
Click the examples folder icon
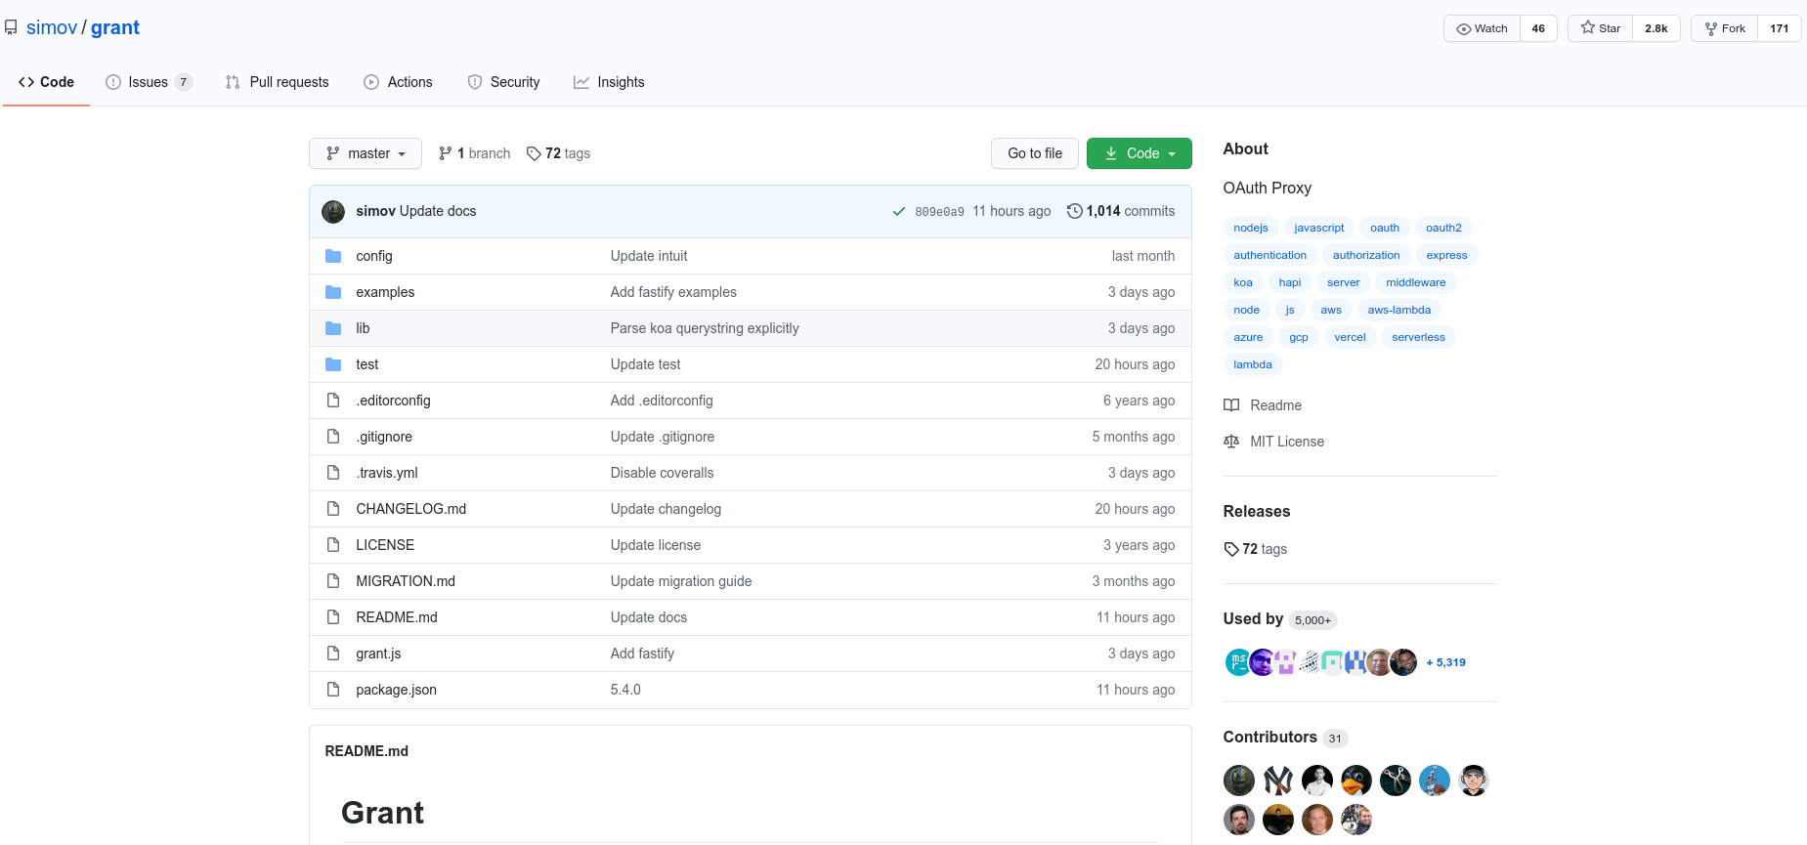coord(333,292)
